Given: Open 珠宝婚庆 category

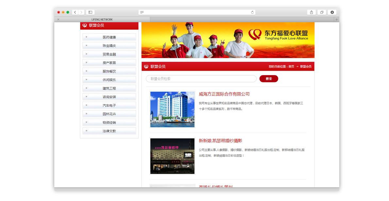Looking at the screenshot, I should 109,46.
